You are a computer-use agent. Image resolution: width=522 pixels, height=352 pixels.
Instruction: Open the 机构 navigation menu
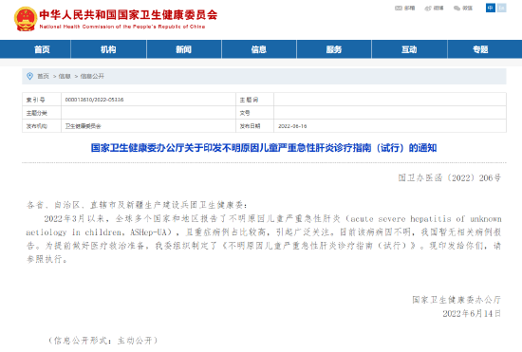pyautogui.click(x=108, y=49)
